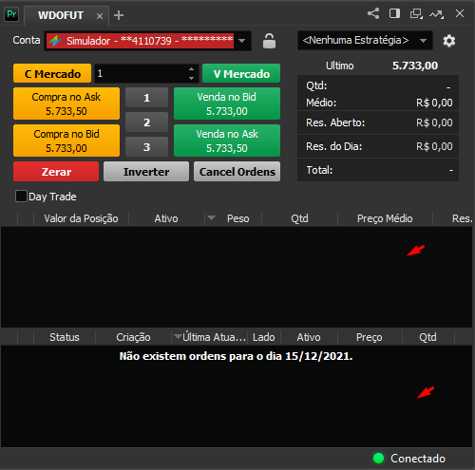Click Venda no Ask 5.733,50

point(227,141)
